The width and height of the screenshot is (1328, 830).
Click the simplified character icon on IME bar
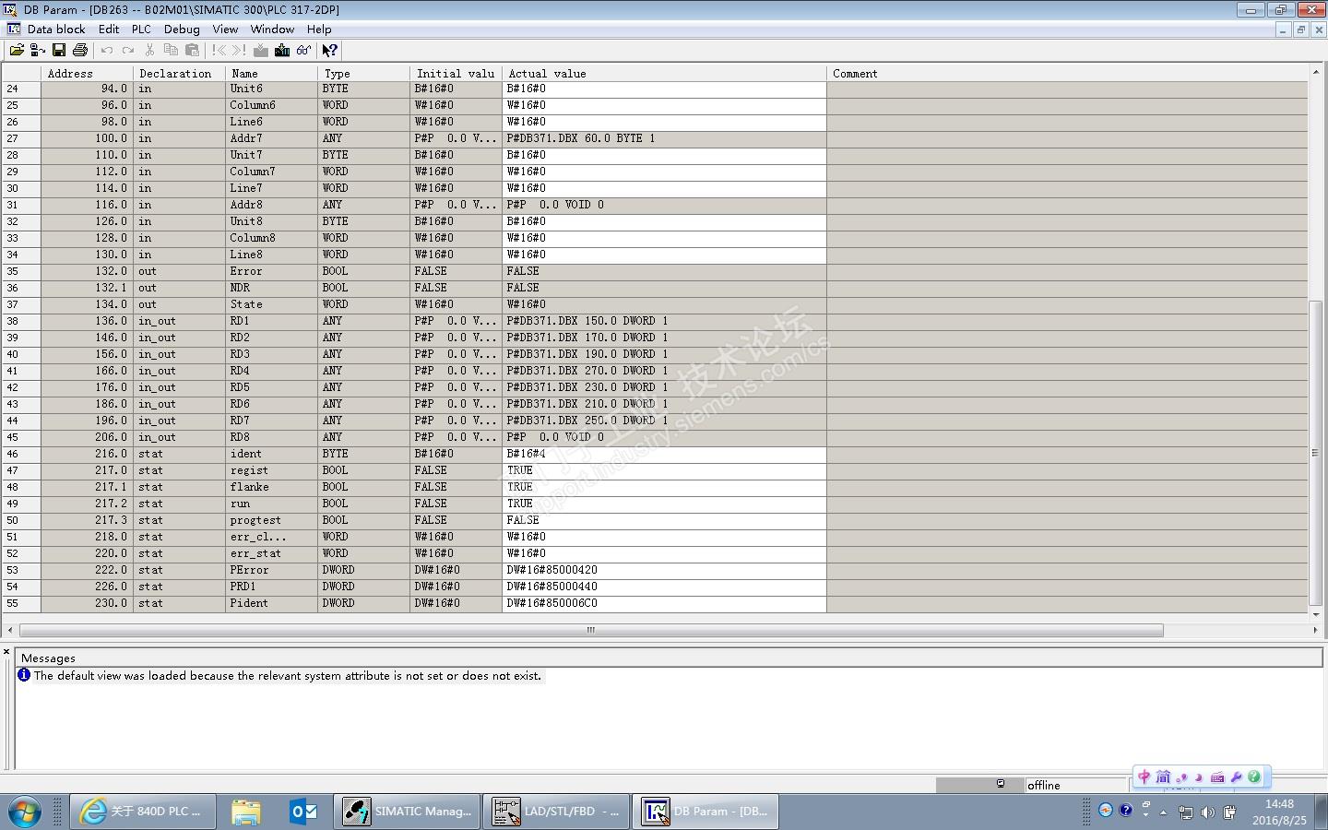pos(1163,777)
